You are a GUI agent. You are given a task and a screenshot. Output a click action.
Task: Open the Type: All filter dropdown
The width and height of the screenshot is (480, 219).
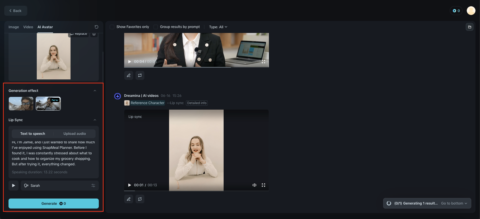218,27
